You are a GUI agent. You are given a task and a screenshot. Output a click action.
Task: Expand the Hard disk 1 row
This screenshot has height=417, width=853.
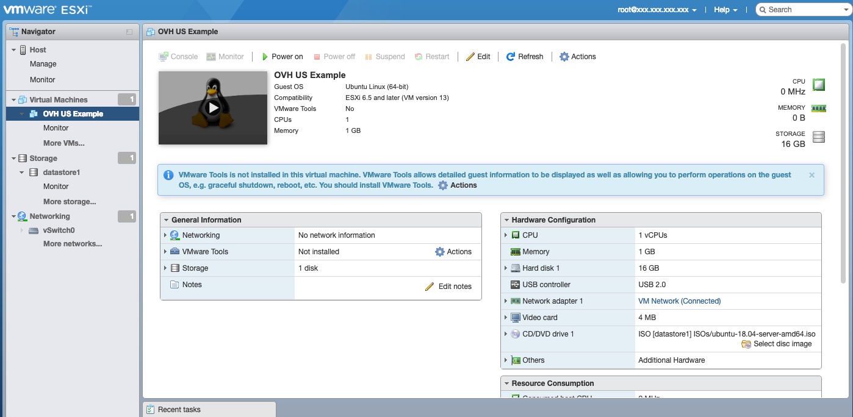point(505,268)
